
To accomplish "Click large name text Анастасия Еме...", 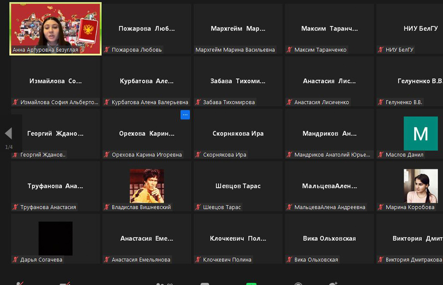I will pos(147,239).
